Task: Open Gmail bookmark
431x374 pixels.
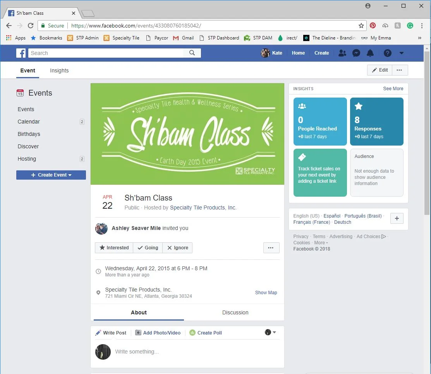Action: (184, 38)
